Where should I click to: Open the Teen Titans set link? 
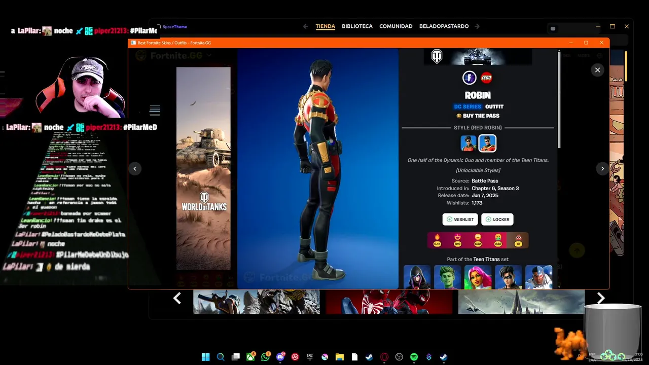tap(487, 259)
